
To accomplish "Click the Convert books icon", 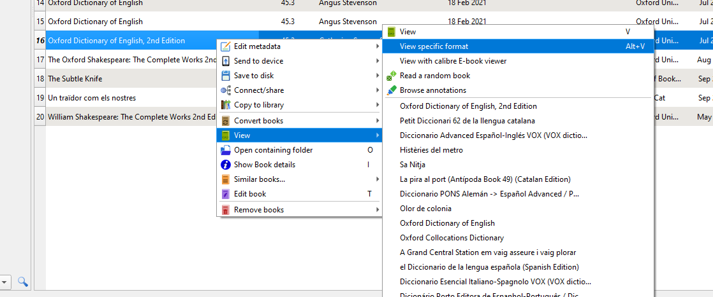I will 225,121.
